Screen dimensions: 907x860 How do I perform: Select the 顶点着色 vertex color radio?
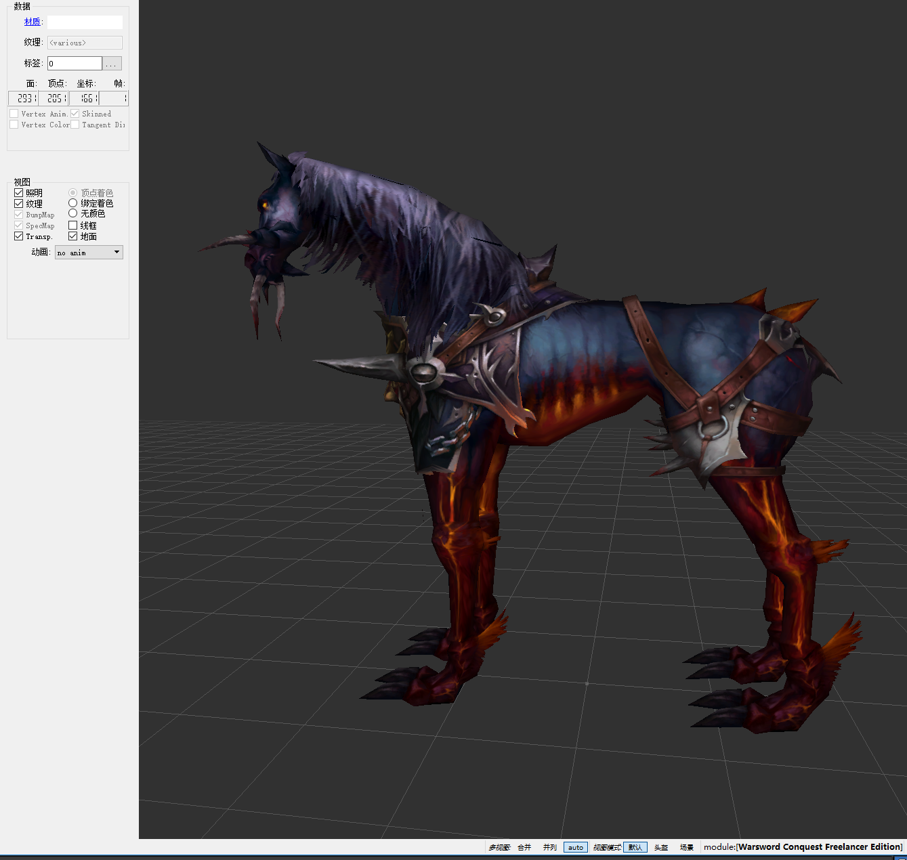(72, 193)
